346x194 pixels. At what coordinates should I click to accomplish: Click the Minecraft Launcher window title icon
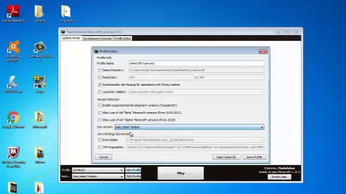click(63, 32)
